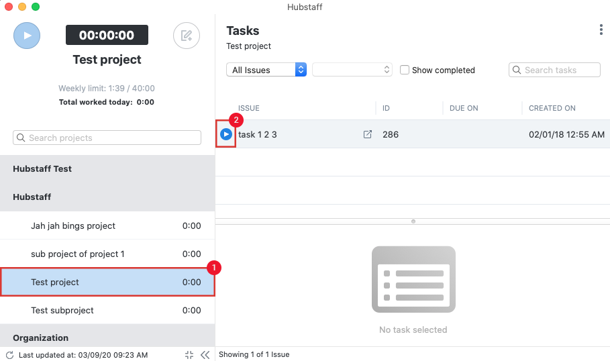Click the search tasks magnifier icon

(x=517, y=70)
